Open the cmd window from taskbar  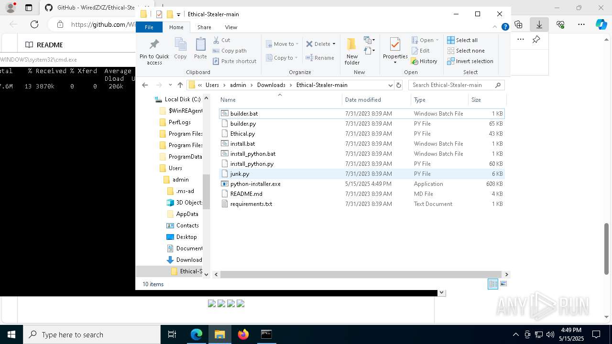pyautogui.click(x=266, y=334)
